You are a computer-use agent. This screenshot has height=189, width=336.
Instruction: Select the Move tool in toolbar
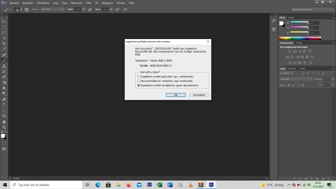pos(4,22)
